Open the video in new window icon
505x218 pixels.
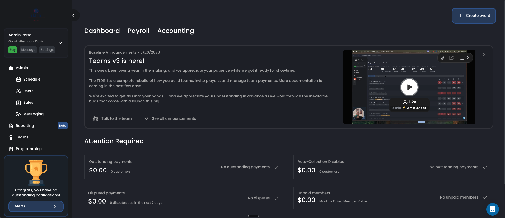[452, 58]
